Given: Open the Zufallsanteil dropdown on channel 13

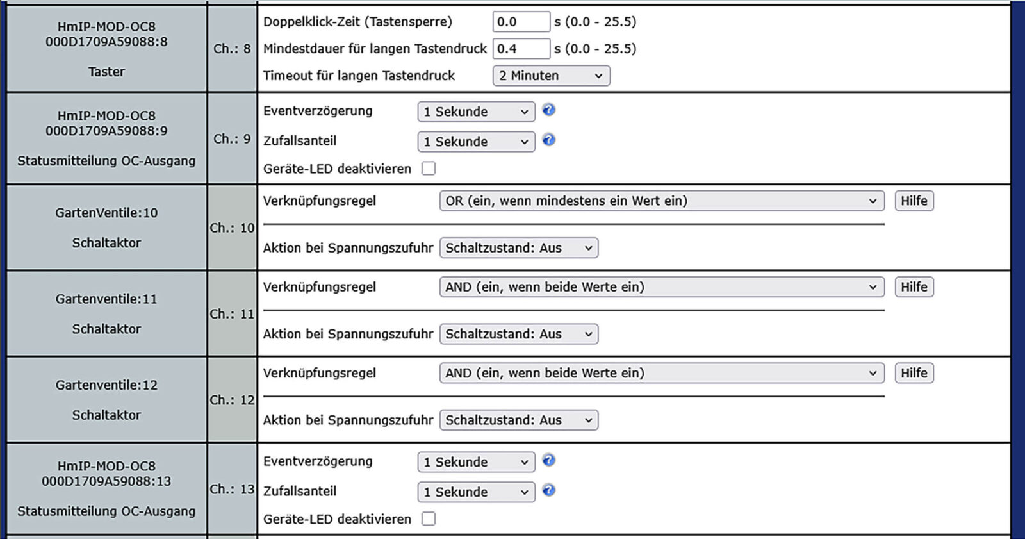Looking at the screenshot, I should tap(475, 492).
